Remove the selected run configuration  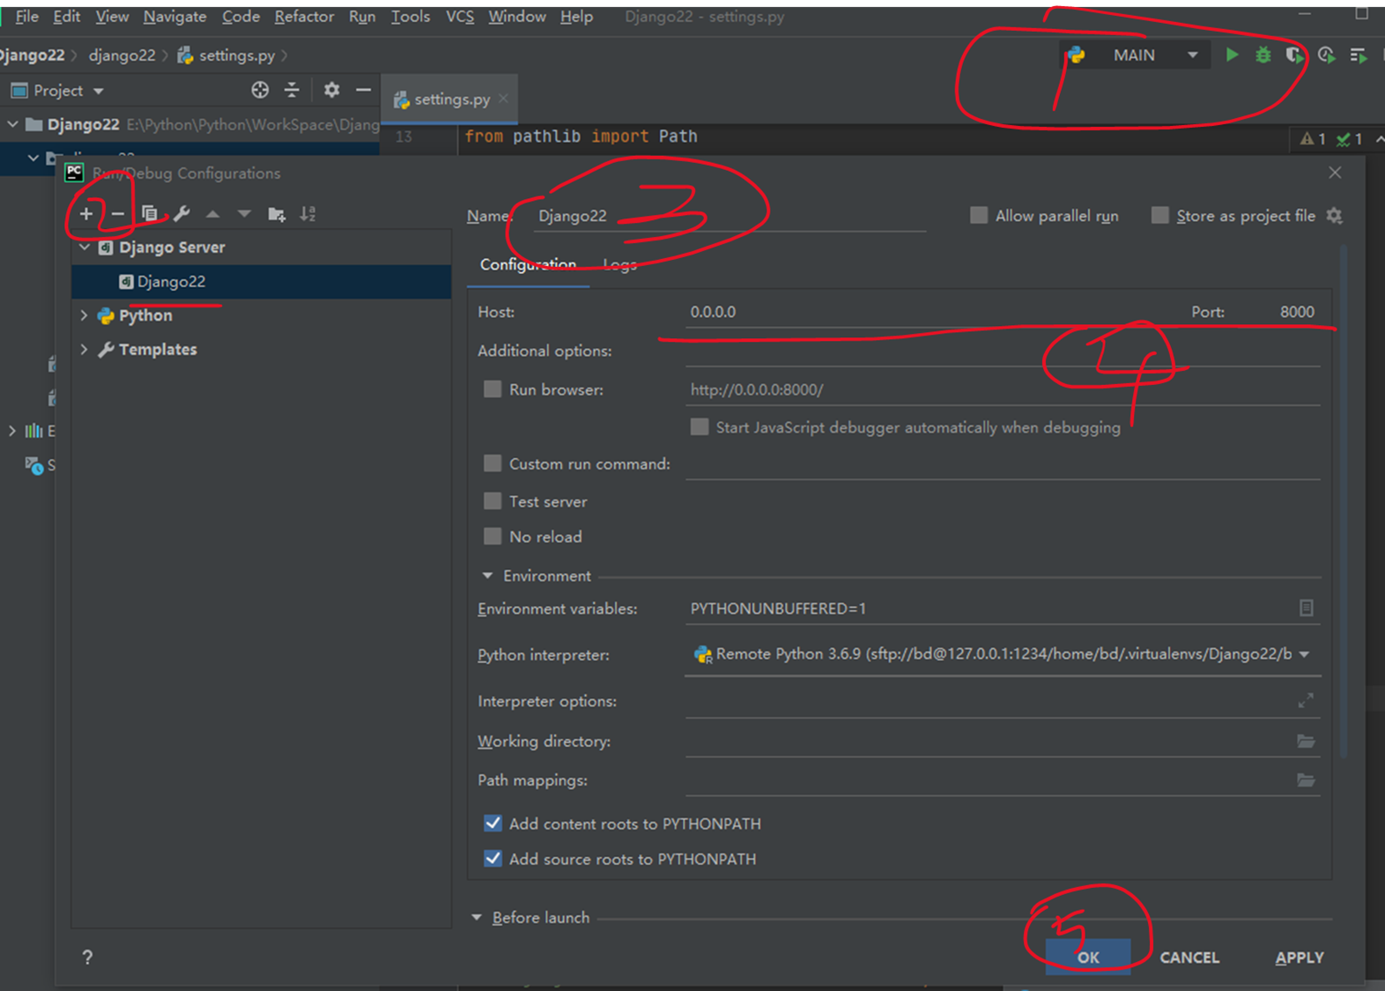pyautogui.click(x=117, y=213)
